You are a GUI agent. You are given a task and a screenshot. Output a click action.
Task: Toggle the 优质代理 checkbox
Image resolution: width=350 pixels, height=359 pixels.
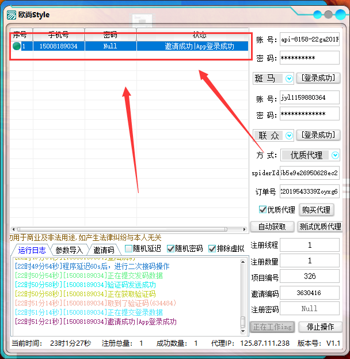(262, 210)
